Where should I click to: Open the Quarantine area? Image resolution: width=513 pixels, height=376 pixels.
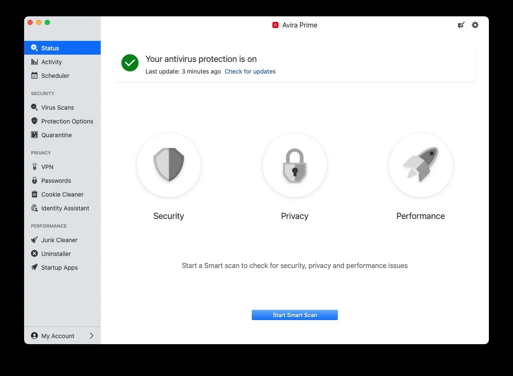point(56,135)
